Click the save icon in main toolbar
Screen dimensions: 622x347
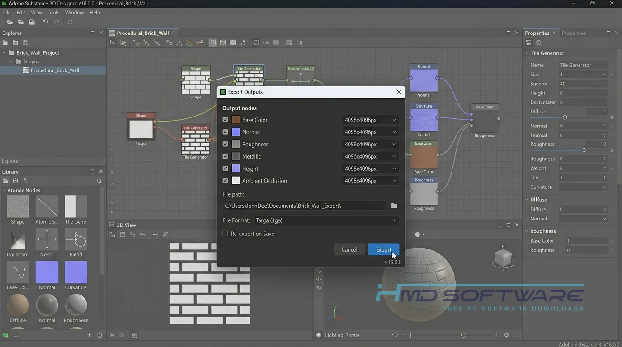[32, 22]
